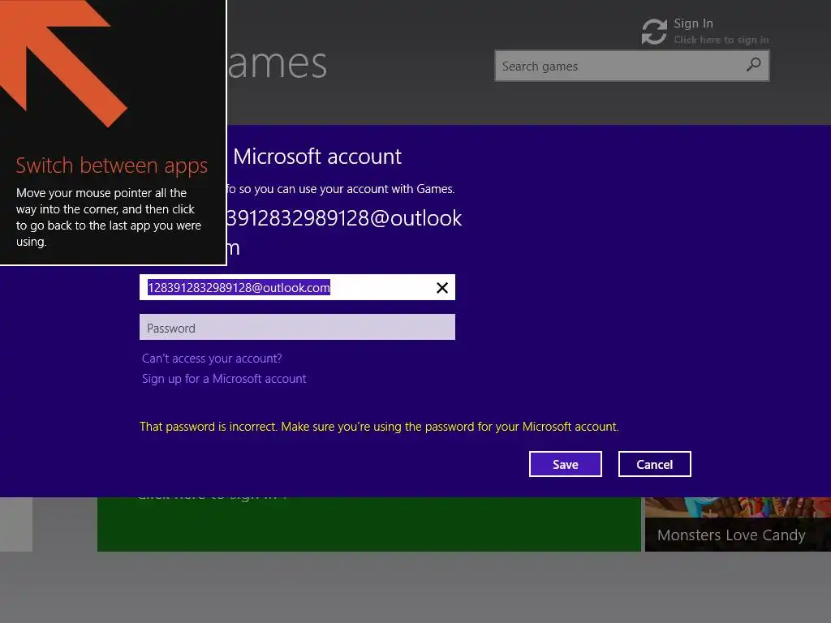
Task: Click the sync arrows Sign In icon
Action: click(654, 32)
